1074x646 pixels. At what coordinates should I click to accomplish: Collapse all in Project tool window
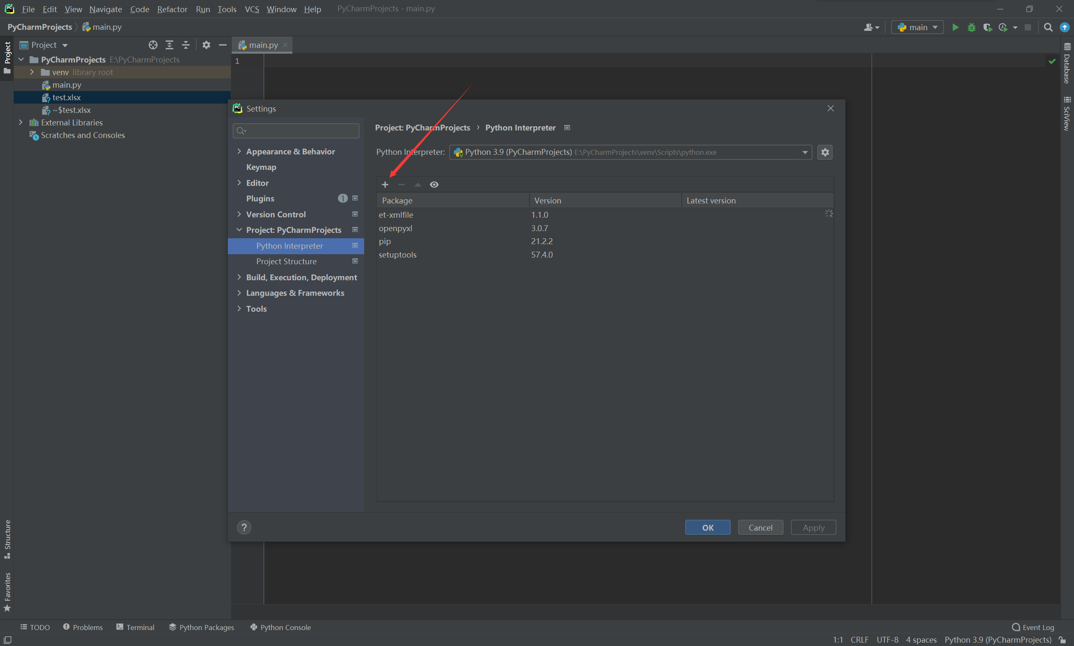click(x=186, y=45)
